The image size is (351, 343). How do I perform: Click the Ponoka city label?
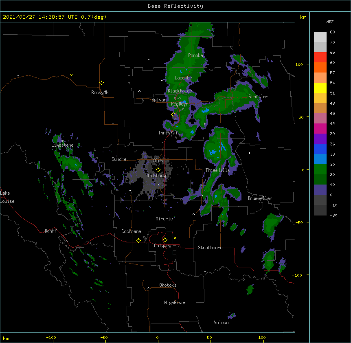(195, 55)
